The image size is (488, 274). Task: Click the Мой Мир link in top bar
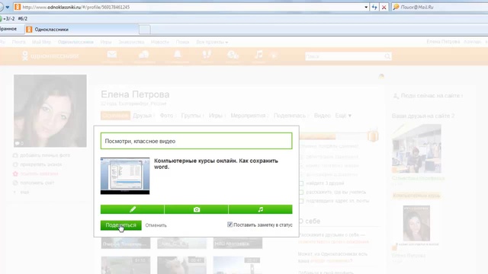coord(41,42)
